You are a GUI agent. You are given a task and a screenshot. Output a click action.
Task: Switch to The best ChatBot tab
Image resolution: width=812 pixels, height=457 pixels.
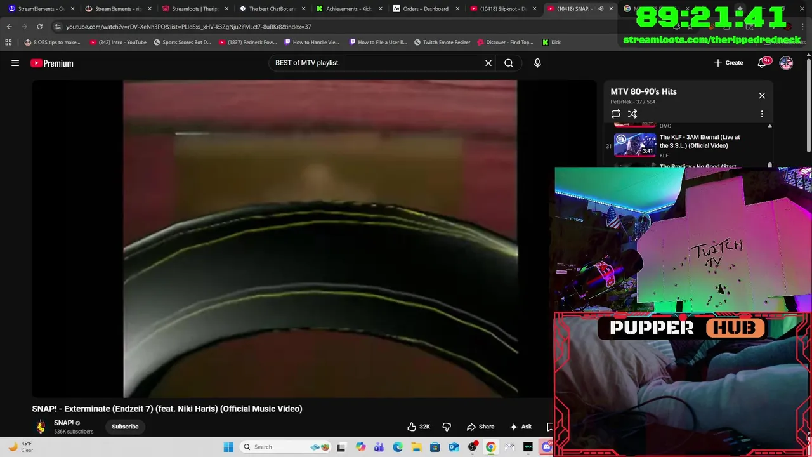(272, 9)
